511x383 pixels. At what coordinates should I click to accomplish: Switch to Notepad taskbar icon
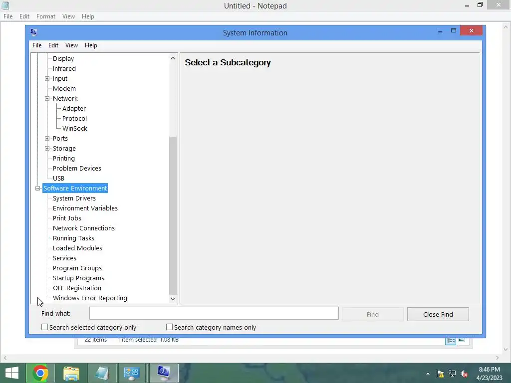pyautogui.click(x=102, y=373)
